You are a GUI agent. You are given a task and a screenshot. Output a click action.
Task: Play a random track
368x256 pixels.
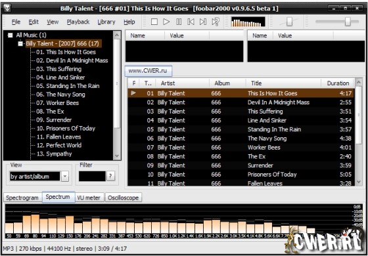coord(216,22)
